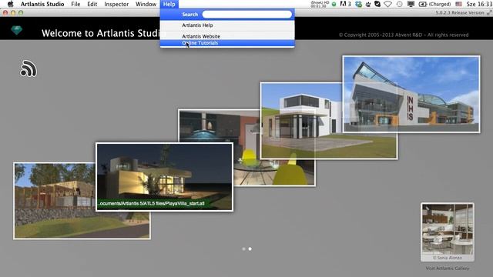Switch to the first page dot
The width and height of the screenshot is (493, 277).
[x=243, y=249]
